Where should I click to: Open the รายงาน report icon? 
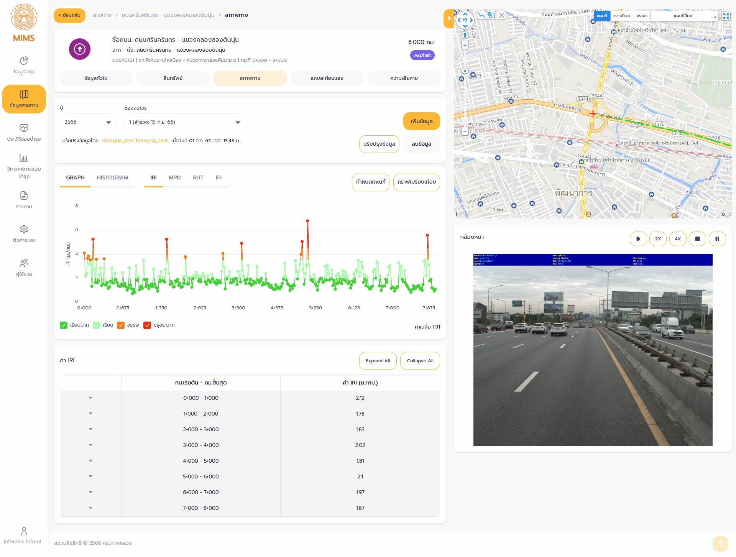[24, 196]
